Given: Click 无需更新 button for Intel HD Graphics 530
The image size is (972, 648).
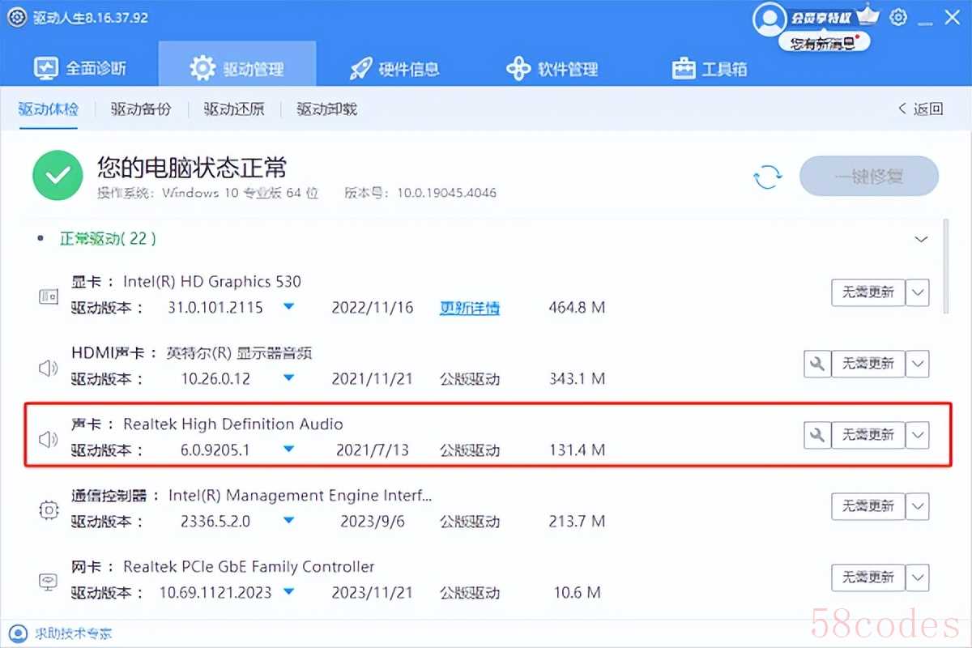Looking at the screenshot, I should pos(868,292).
